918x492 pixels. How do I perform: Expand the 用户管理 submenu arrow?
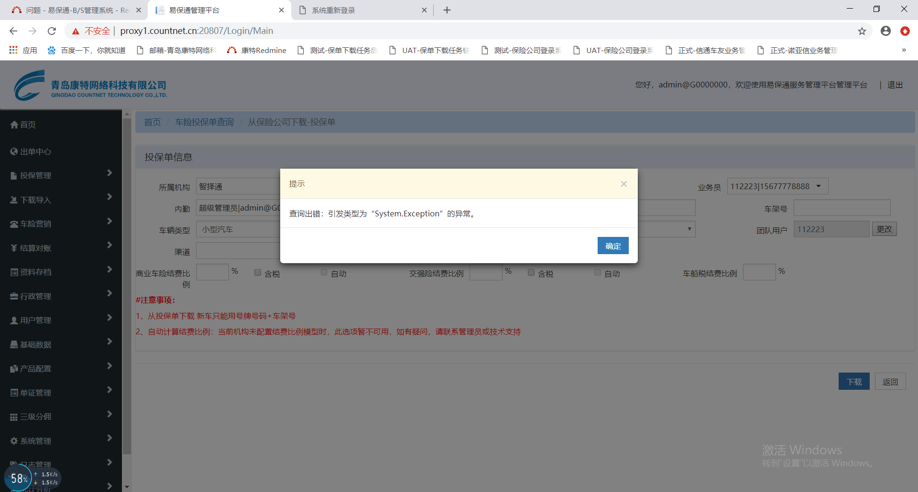[109, 318]
